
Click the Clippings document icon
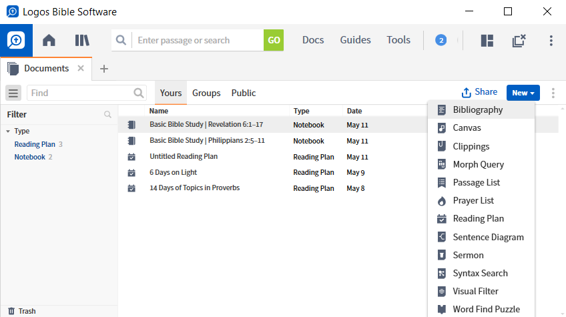click(x=441, y=146)
